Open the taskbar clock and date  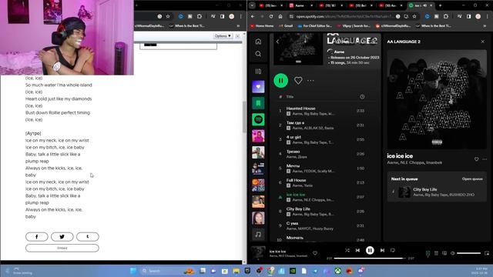(479, 271)
